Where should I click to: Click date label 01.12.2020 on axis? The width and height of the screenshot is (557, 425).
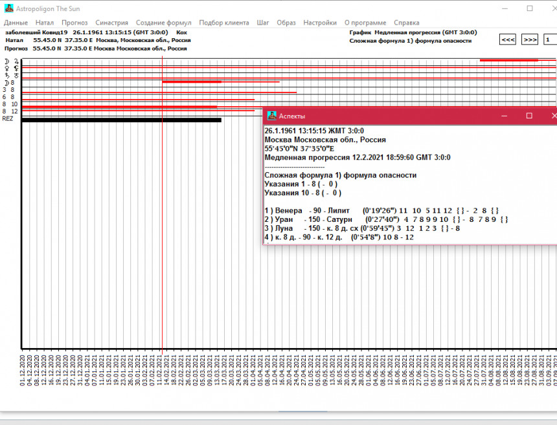coord(23,371)
